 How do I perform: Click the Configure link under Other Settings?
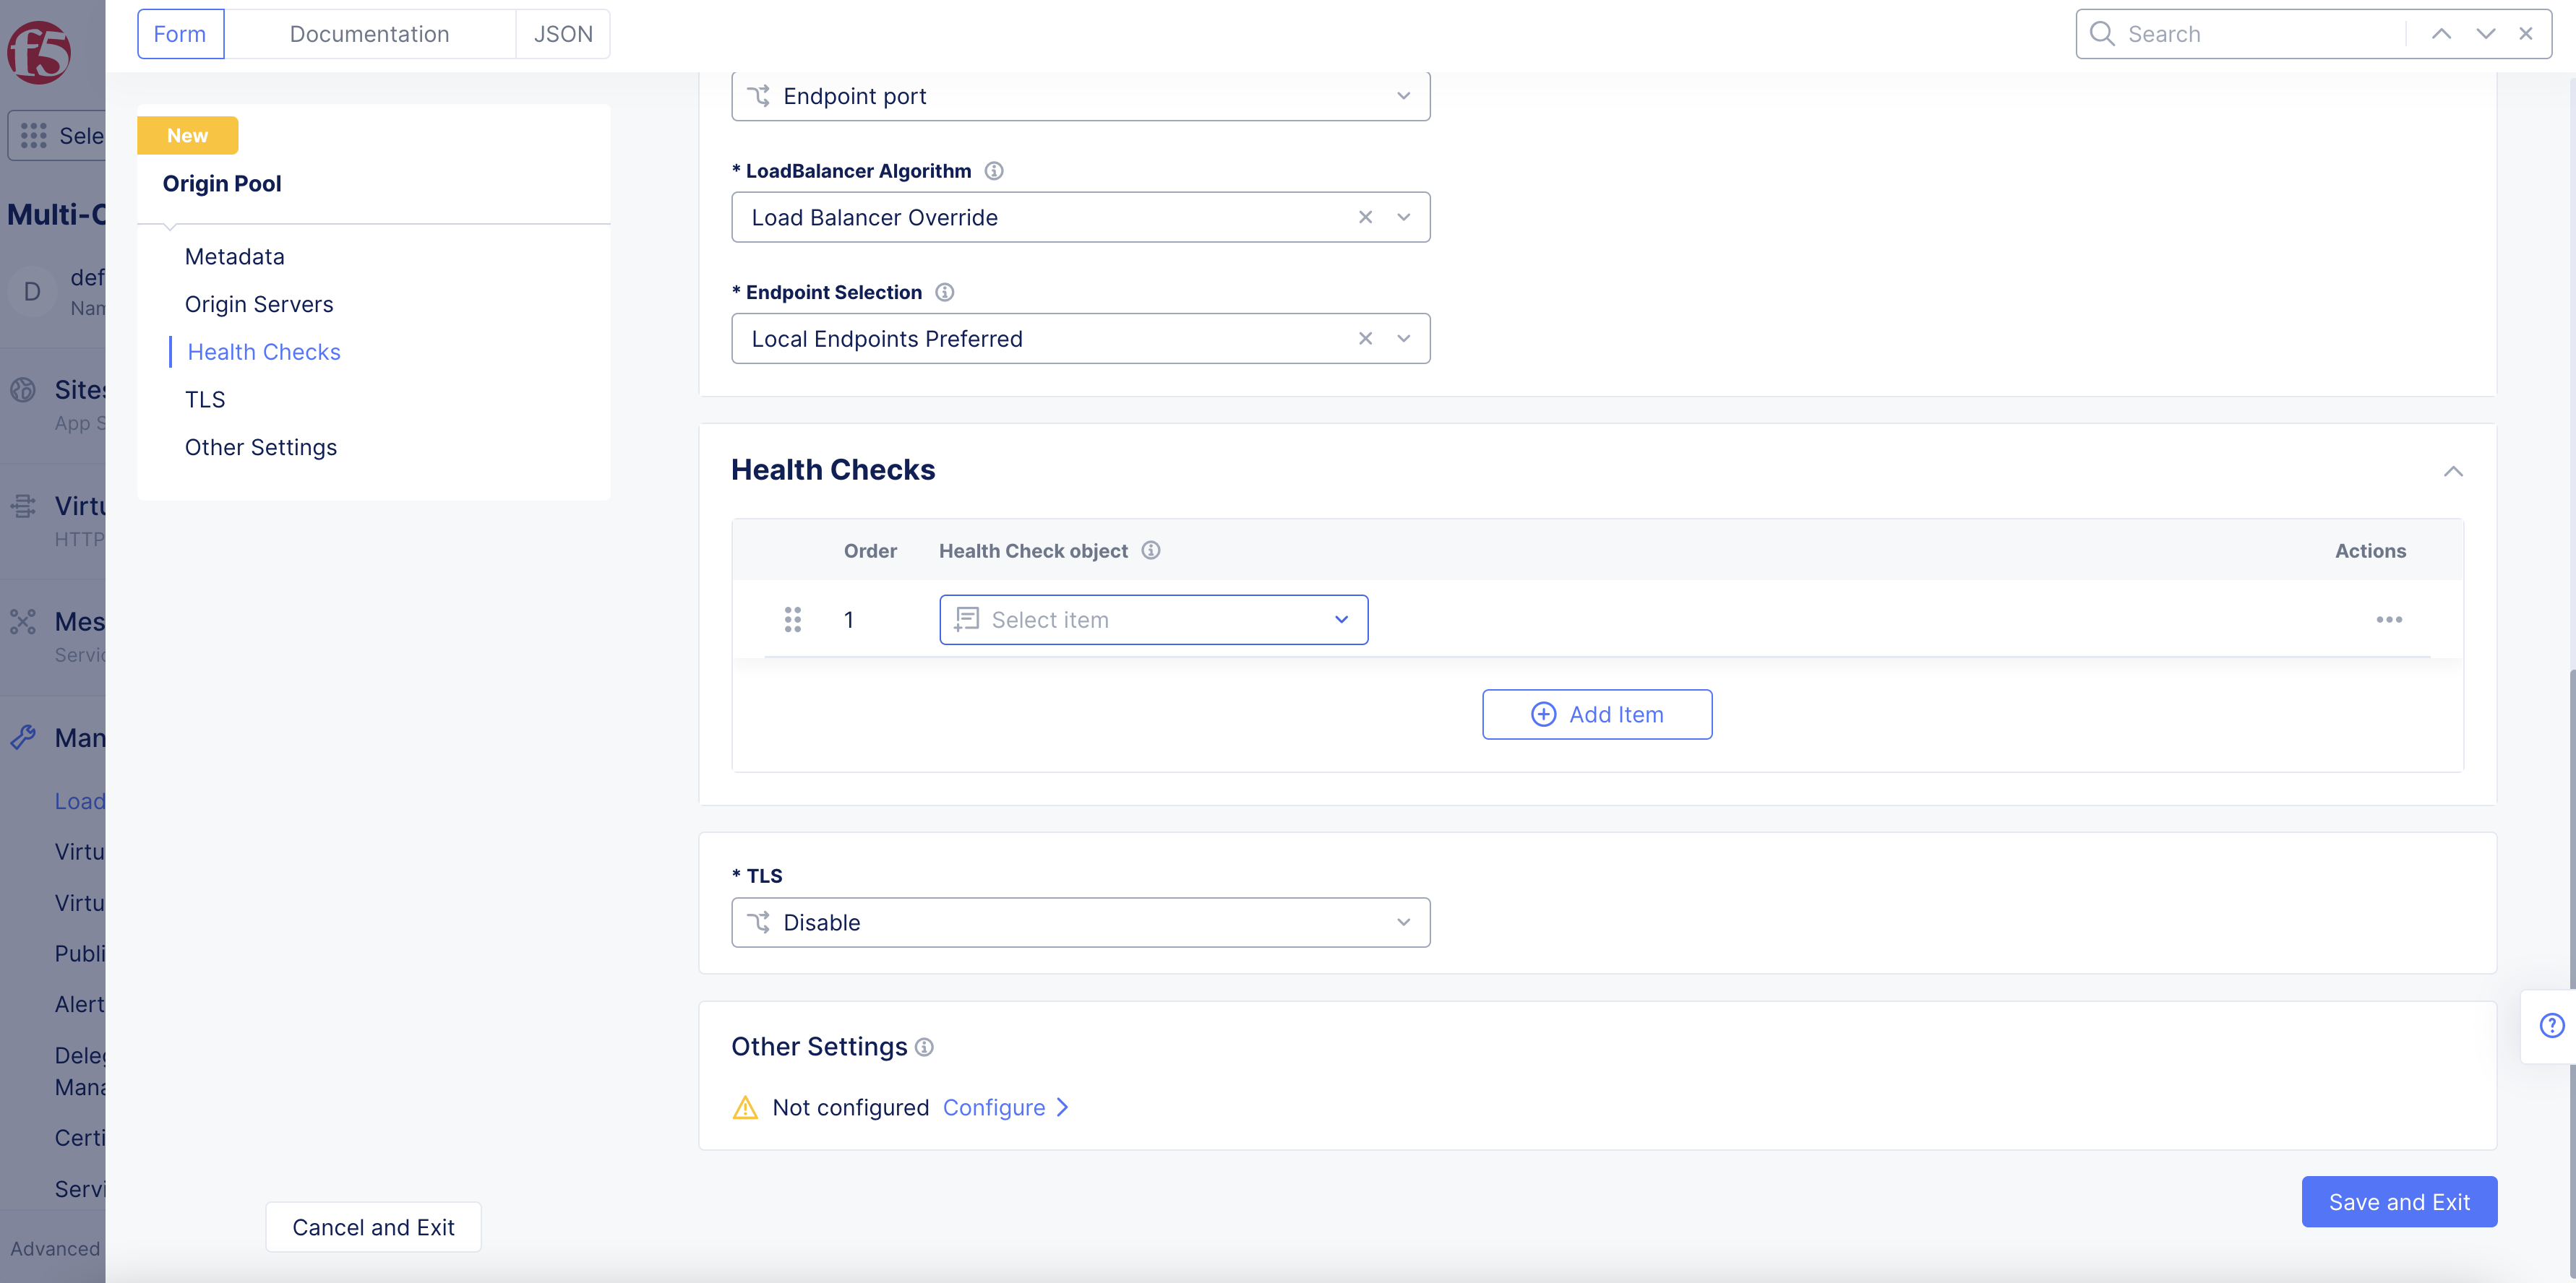994,1107
